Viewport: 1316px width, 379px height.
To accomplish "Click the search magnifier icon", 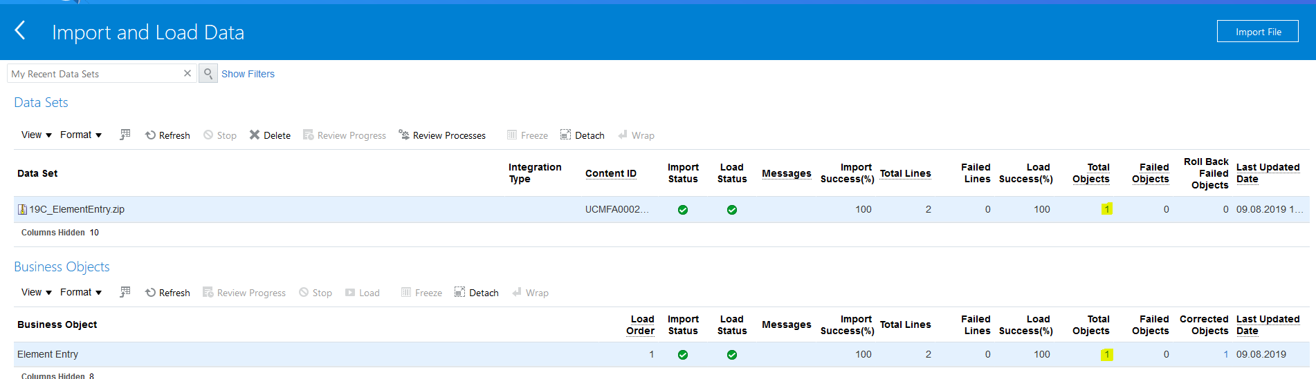I will [x=208, y=73].
